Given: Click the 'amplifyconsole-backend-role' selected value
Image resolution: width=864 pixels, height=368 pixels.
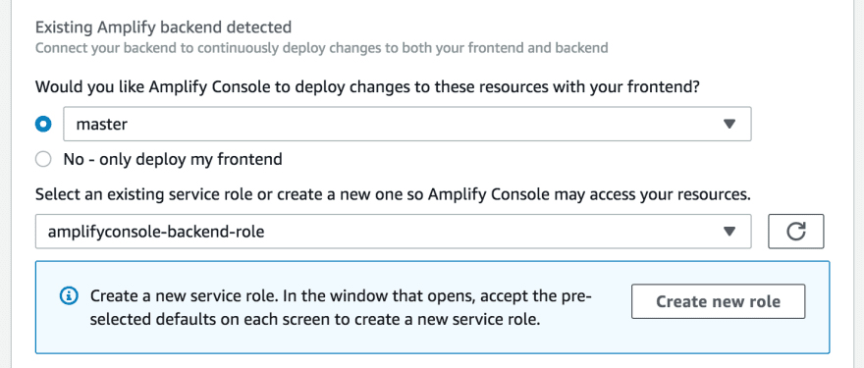Looking at the screenshot, I should click(x=156, y=232).
